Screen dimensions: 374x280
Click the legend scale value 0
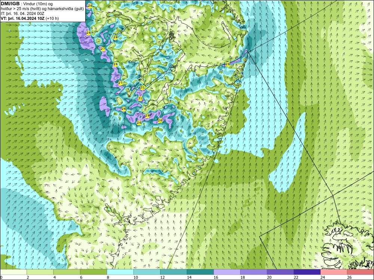click(1, 277)
